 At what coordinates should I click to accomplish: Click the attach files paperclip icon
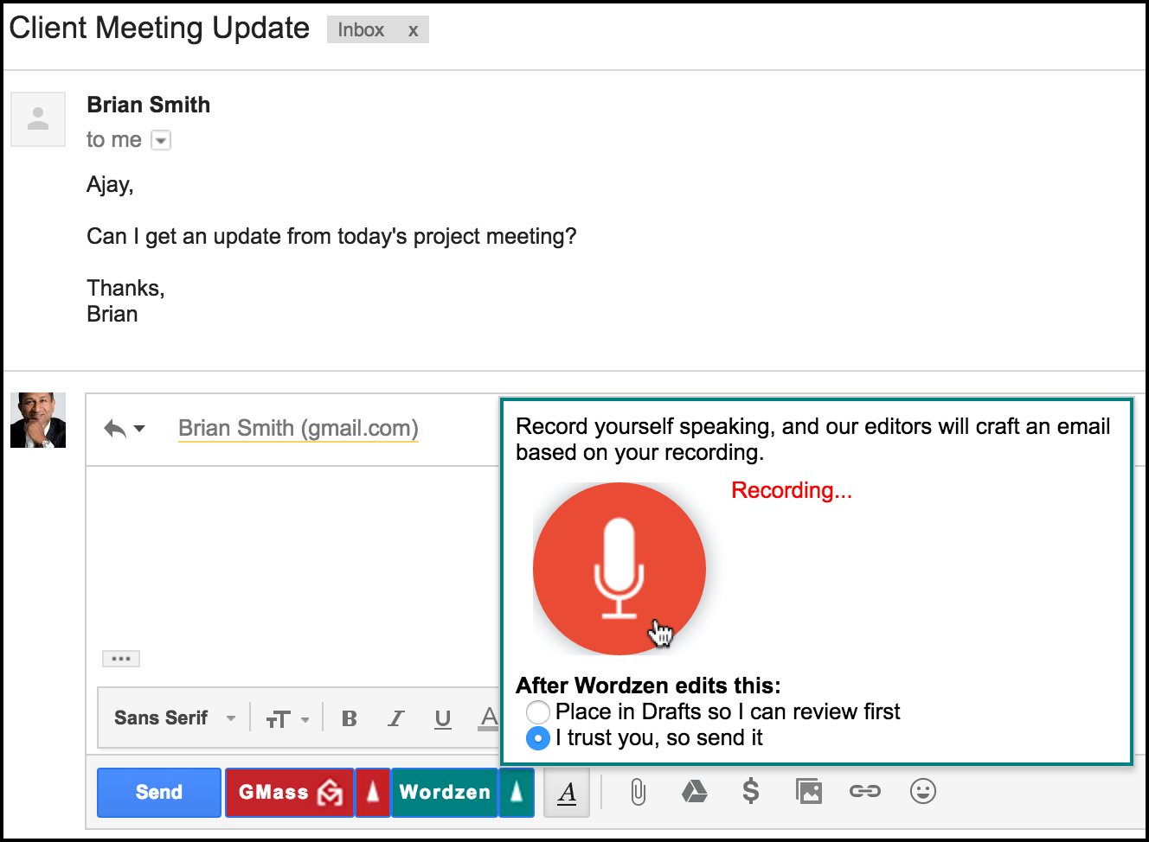click(x=638, y=791)
